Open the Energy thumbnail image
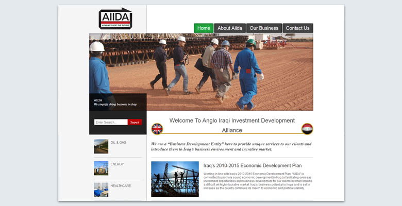The image size is (402, 206). point(101,168)
